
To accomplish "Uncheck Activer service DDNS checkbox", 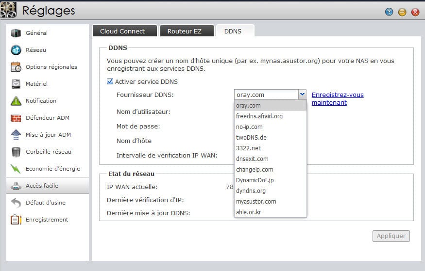I will click(x=110, y=81).
